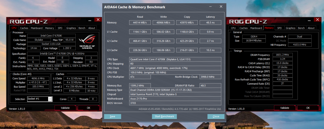Click Core Speed field 4696.6 MHz
This screenshot has width=324, height=129.
pyautogui.click(x=38, y=78)
